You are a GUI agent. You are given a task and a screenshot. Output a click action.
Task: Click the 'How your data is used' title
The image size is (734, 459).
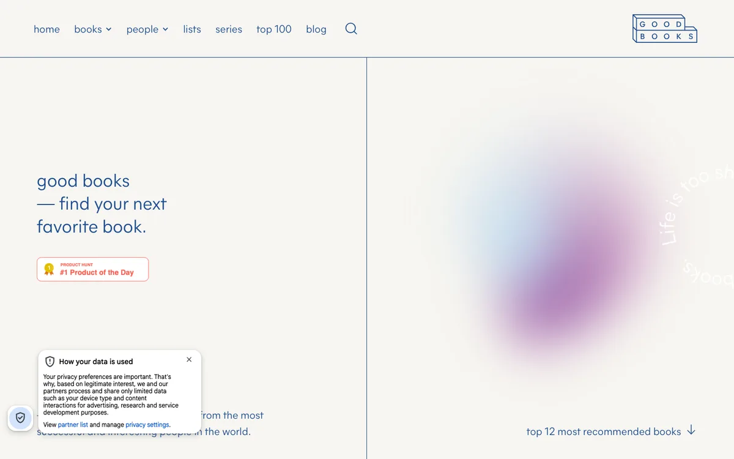click(96, 362)
